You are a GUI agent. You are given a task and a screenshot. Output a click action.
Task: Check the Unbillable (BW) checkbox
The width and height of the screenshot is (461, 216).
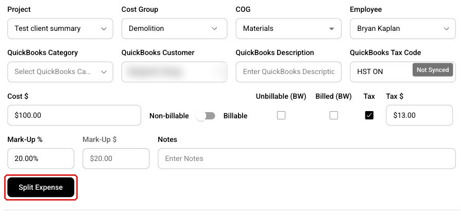click(x=281, y=115)
